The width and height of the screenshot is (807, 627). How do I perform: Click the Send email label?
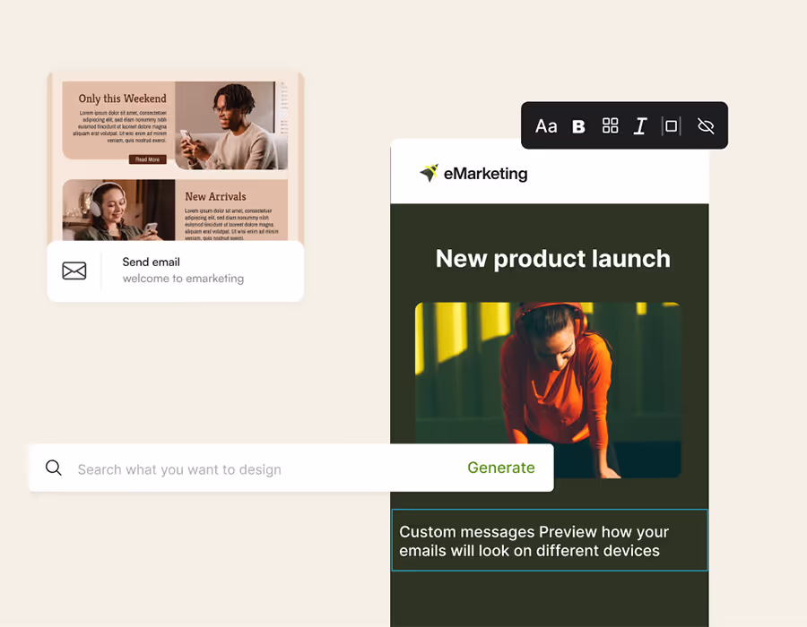coord(152,262)
